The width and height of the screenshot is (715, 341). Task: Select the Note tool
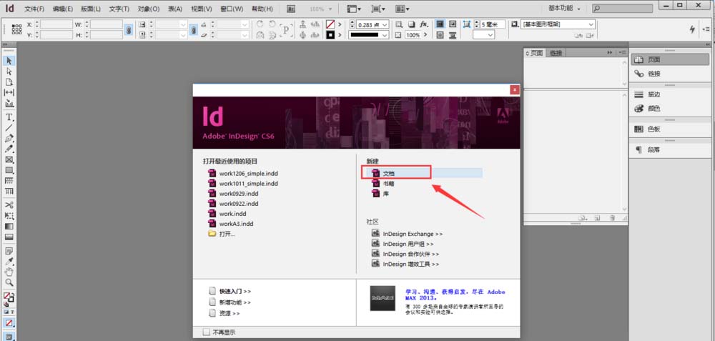click(9, 251)
